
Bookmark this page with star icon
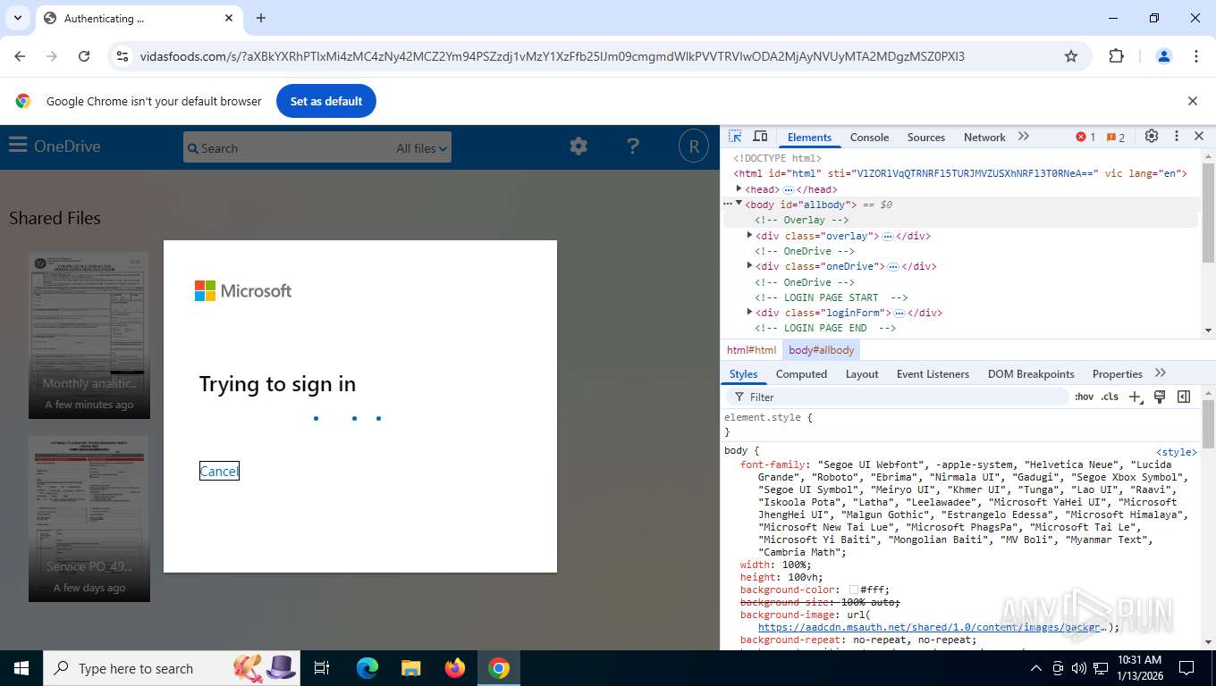(1071, 56)
